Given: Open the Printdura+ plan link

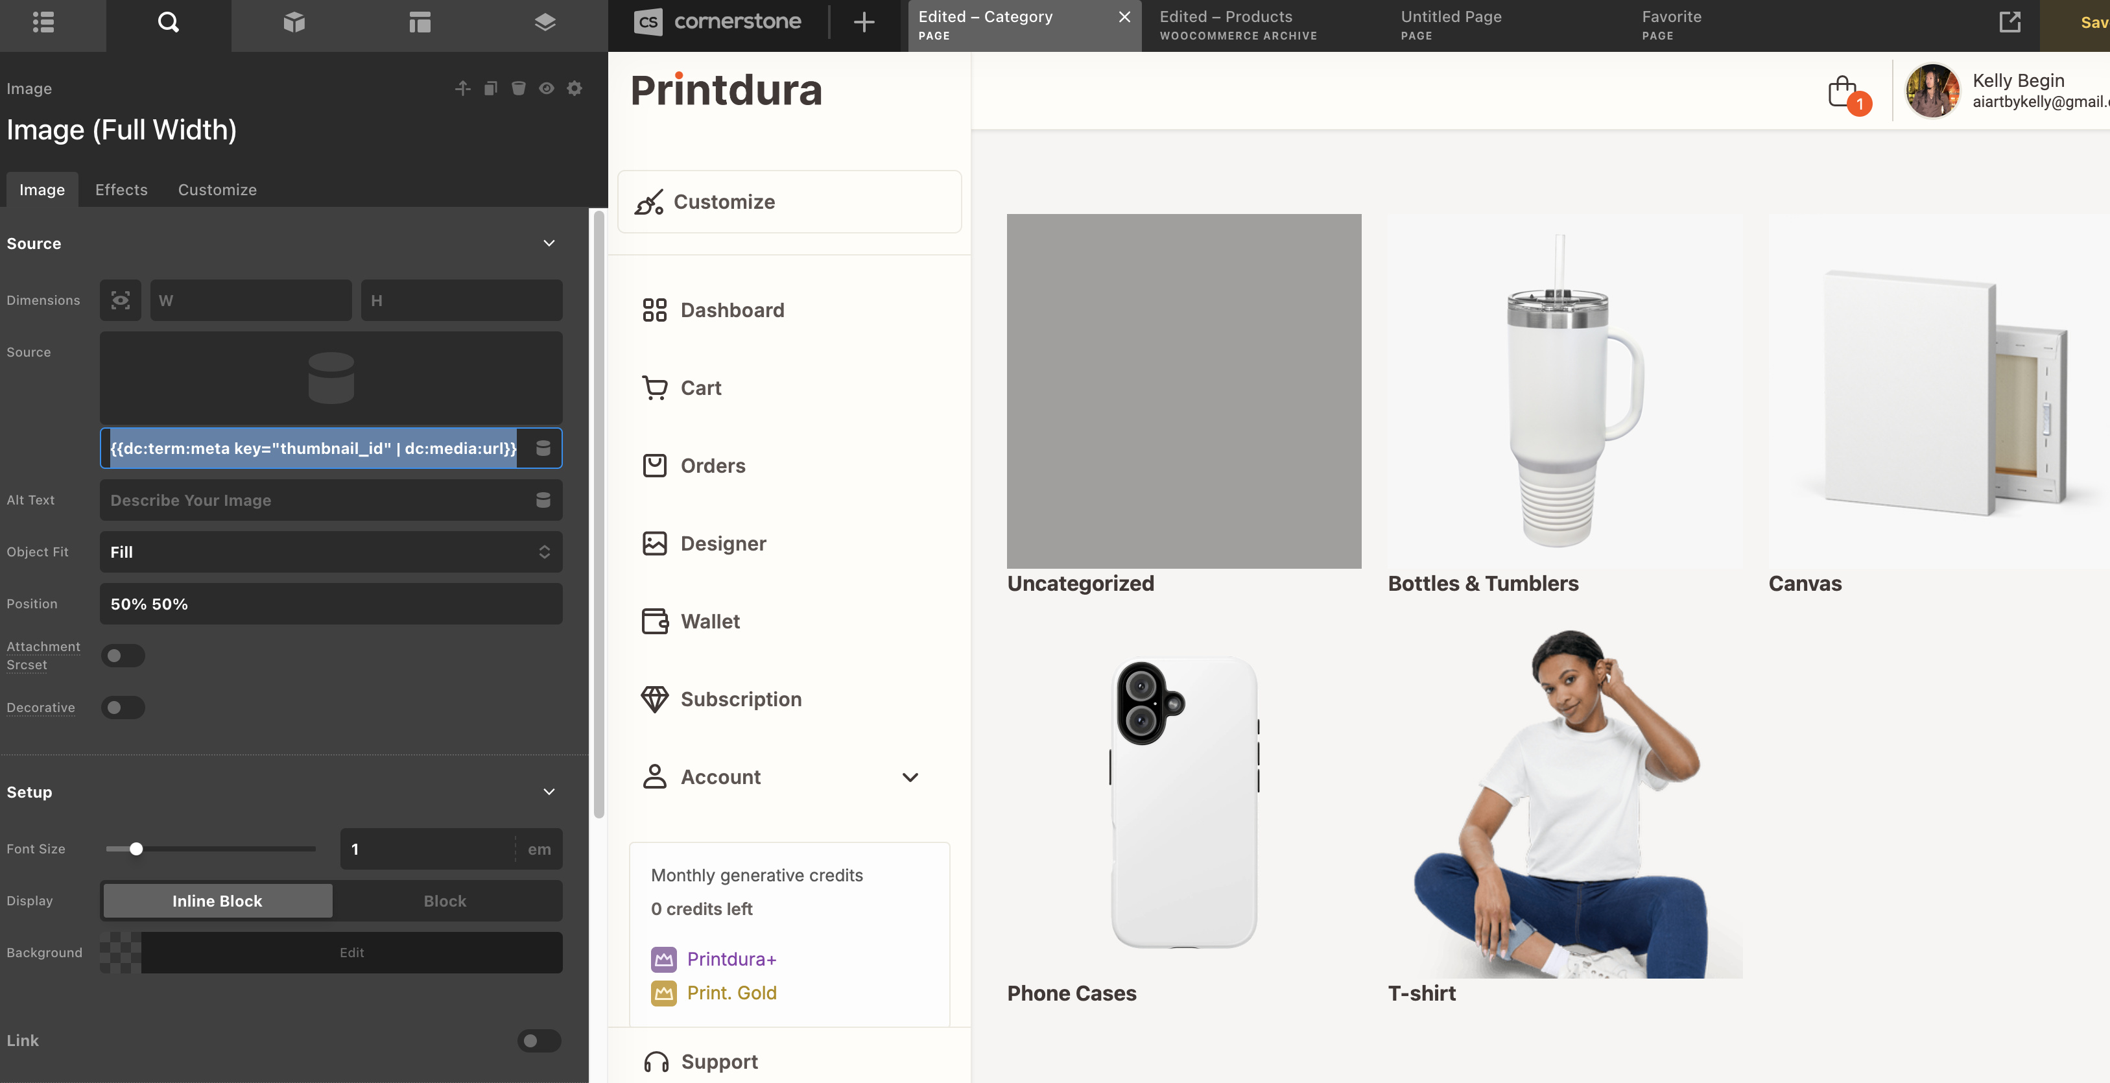Looking at the screenshot, I should click(x=731, y=958).
